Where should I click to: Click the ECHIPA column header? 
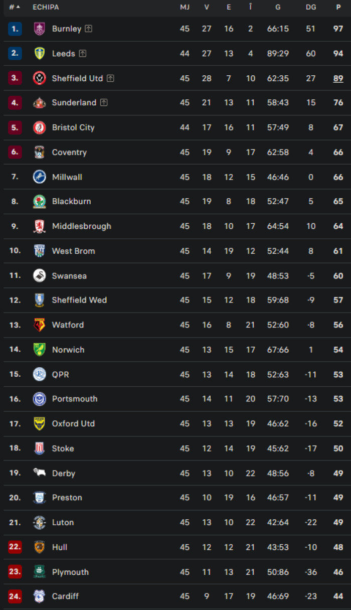coord(46,7)
